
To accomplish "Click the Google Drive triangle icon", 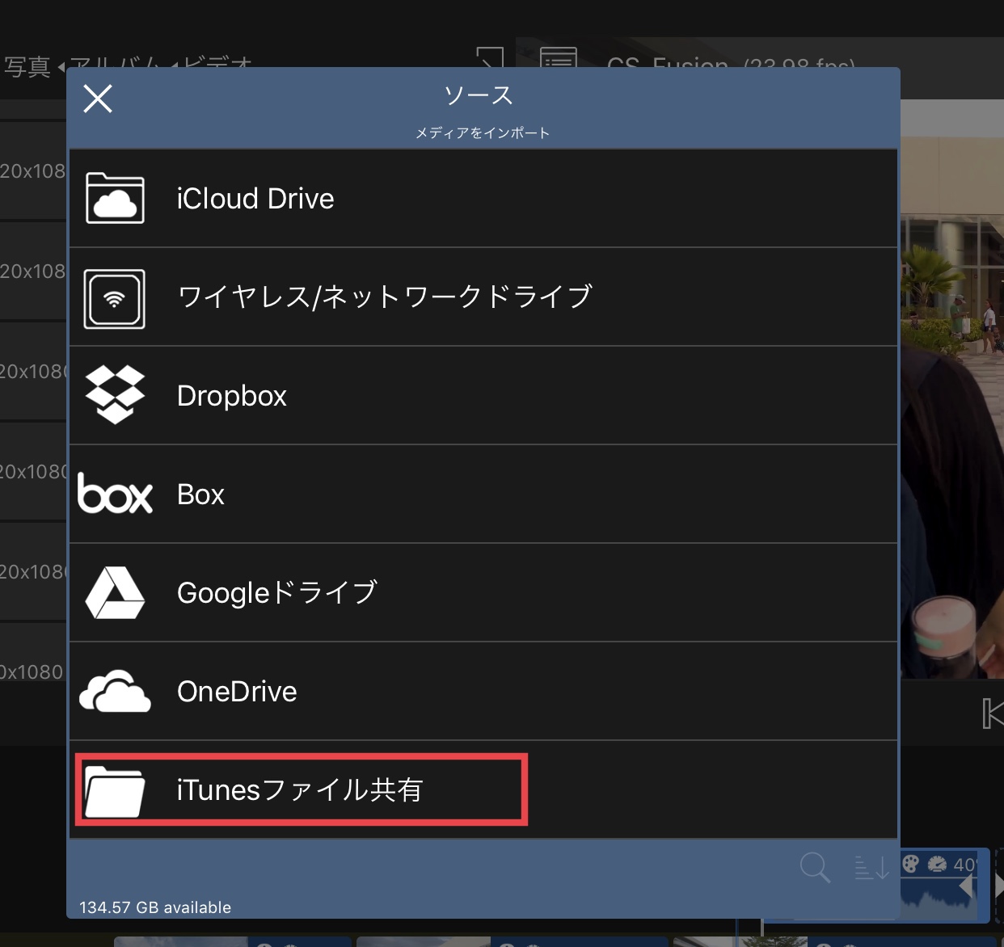I will click(x=115, y=593).
